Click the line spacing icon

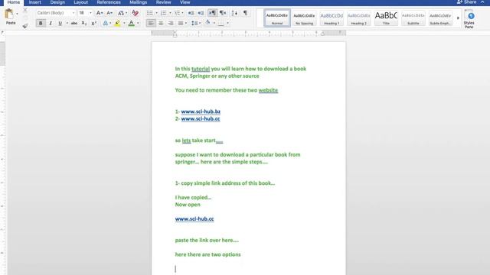194,23
